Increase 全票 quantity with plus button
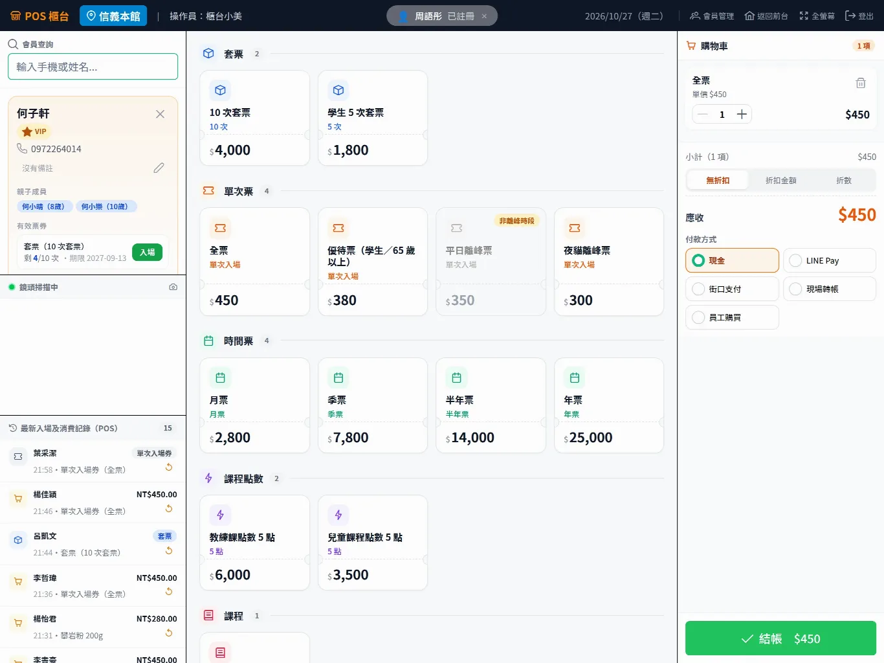 [742, 115]
